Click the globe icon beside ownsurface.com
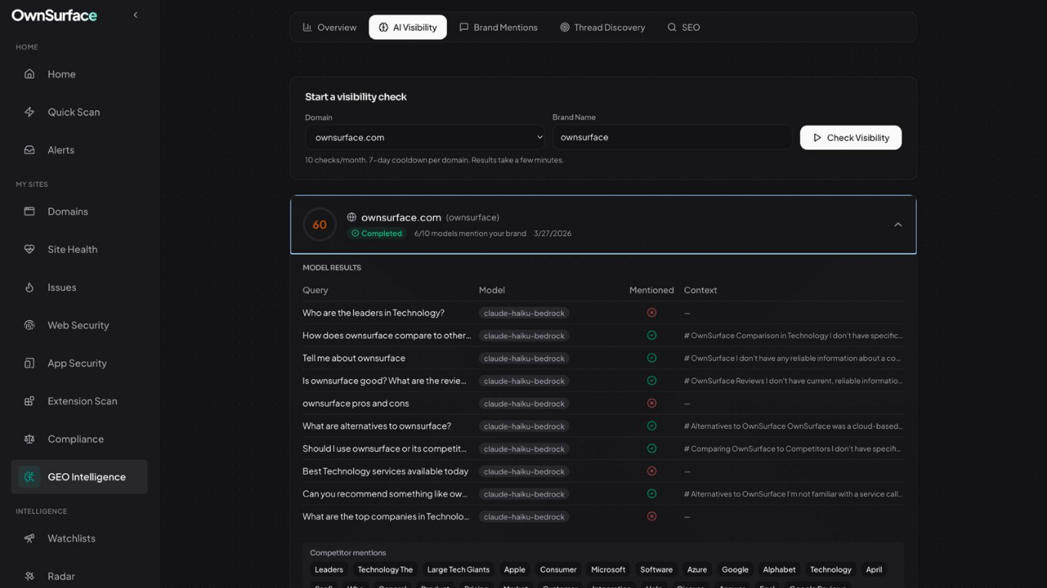Screen dimensions: 1047x588 352,217
